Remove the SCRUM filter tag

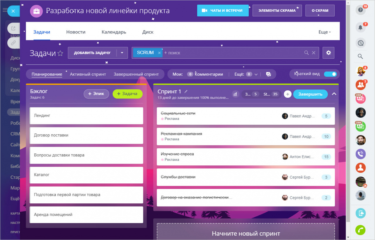pos(159,53)
